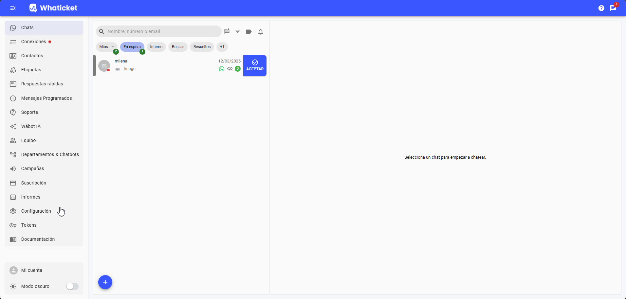626x299 pixels.
Task: Toggle Modo oscuro switch
Action: click(x=72, y=286)
